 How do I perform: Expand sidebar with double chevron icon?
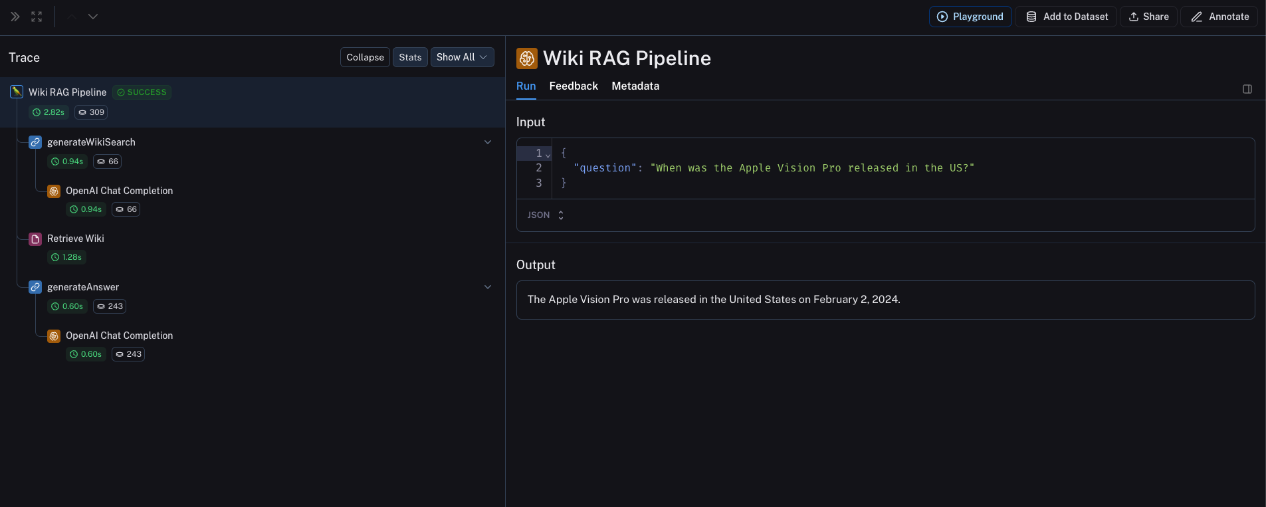click(15, 17)
